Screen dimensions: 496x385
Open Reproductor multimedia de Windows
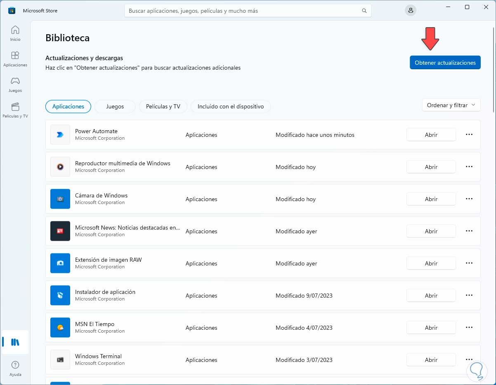431,167
